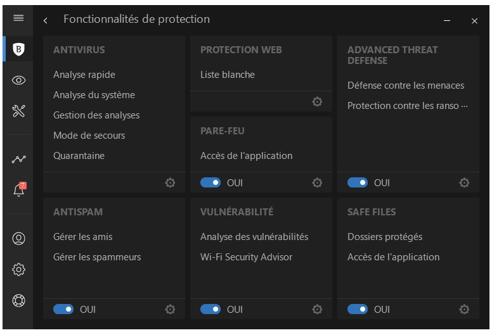The height and width of the screenshot is (335, 492).
Task: Go back using the left chevron arrow
Action: 46,20
